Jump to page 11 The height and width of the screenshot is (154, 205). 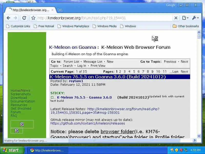(x=165, y=72)
